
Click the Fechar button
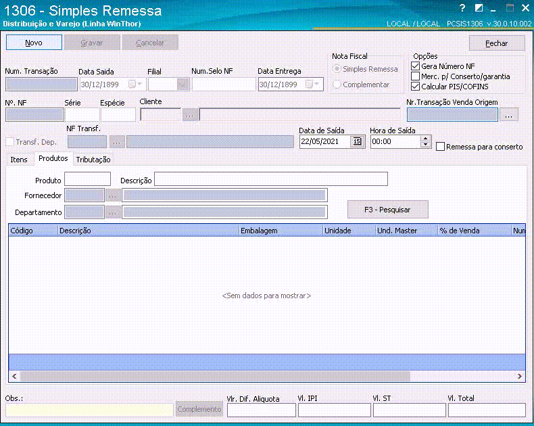tap(497, 43)
